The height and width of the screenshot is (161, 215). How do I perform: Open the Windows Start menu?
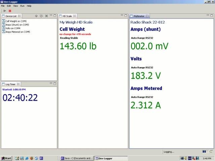click(6, 158)
